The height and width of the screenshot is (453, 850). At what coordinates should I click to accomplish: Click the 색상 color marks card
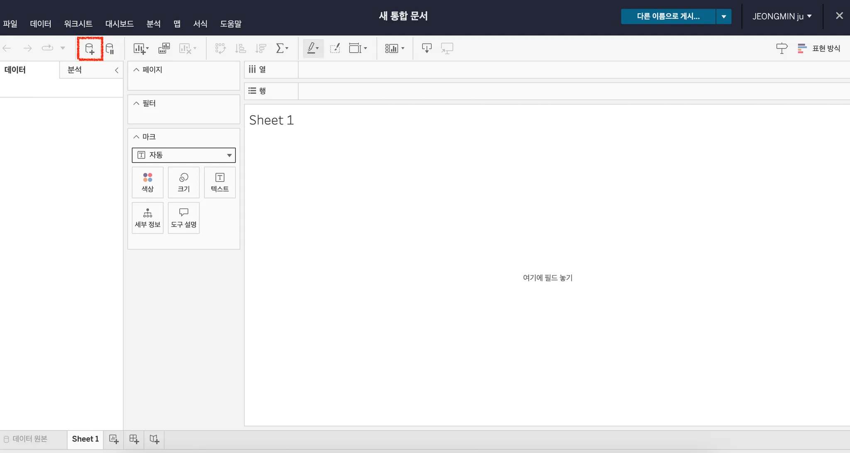[x=147, y=183]
